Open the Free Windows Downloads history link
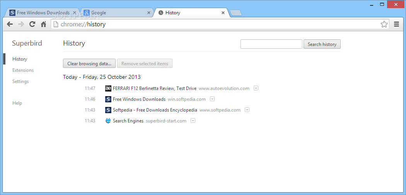406x195 pixels. 139,99
